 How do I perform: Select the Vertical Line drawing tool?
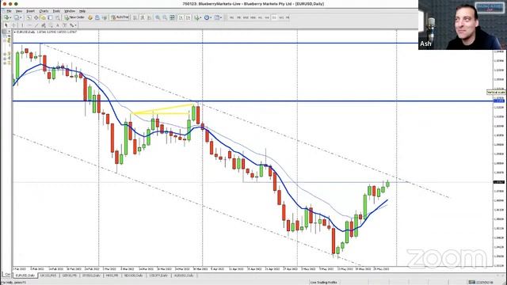tap(22, 25)
